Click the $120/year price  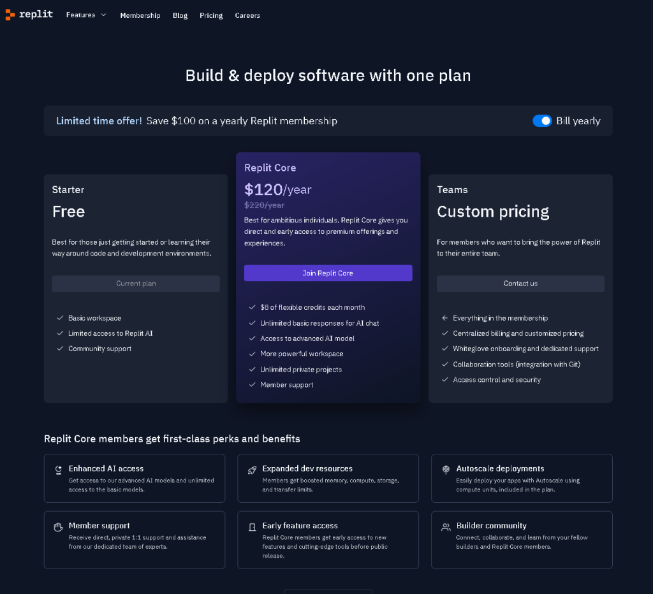(277, 190)
